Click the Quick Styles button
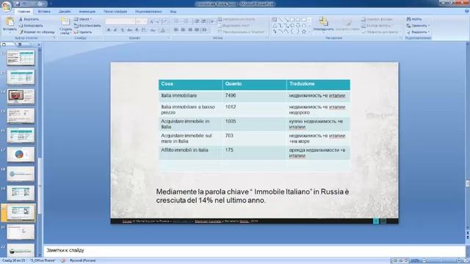 point(347,25)
